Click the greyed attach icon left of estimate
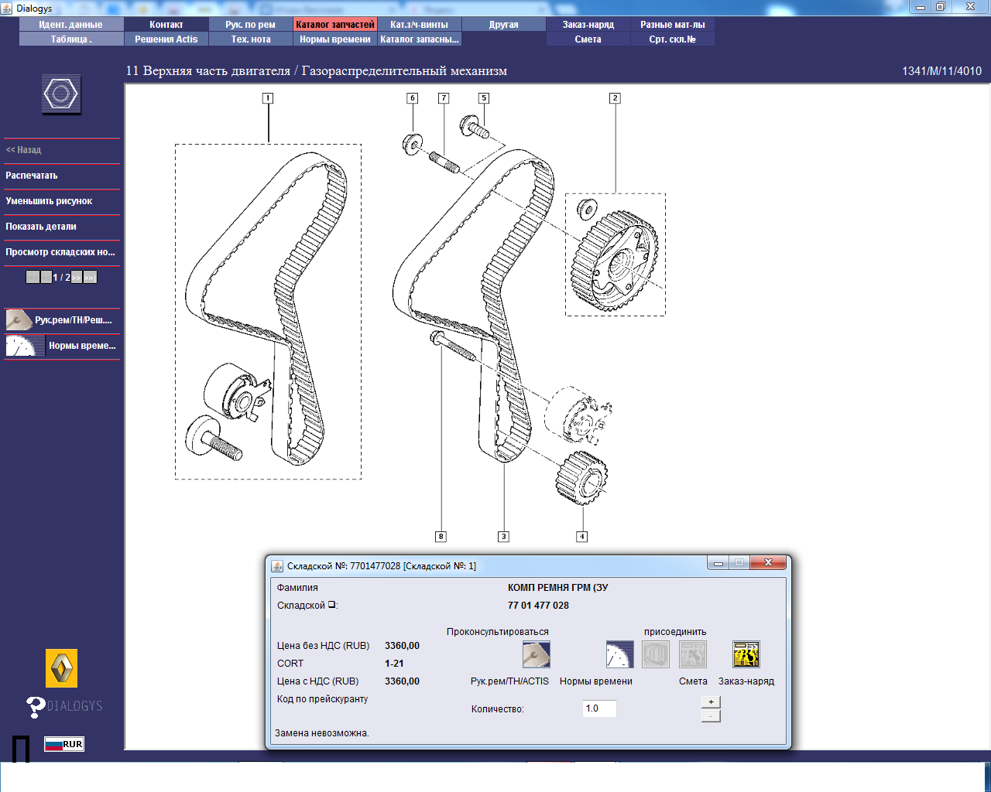 pos(656,654)
